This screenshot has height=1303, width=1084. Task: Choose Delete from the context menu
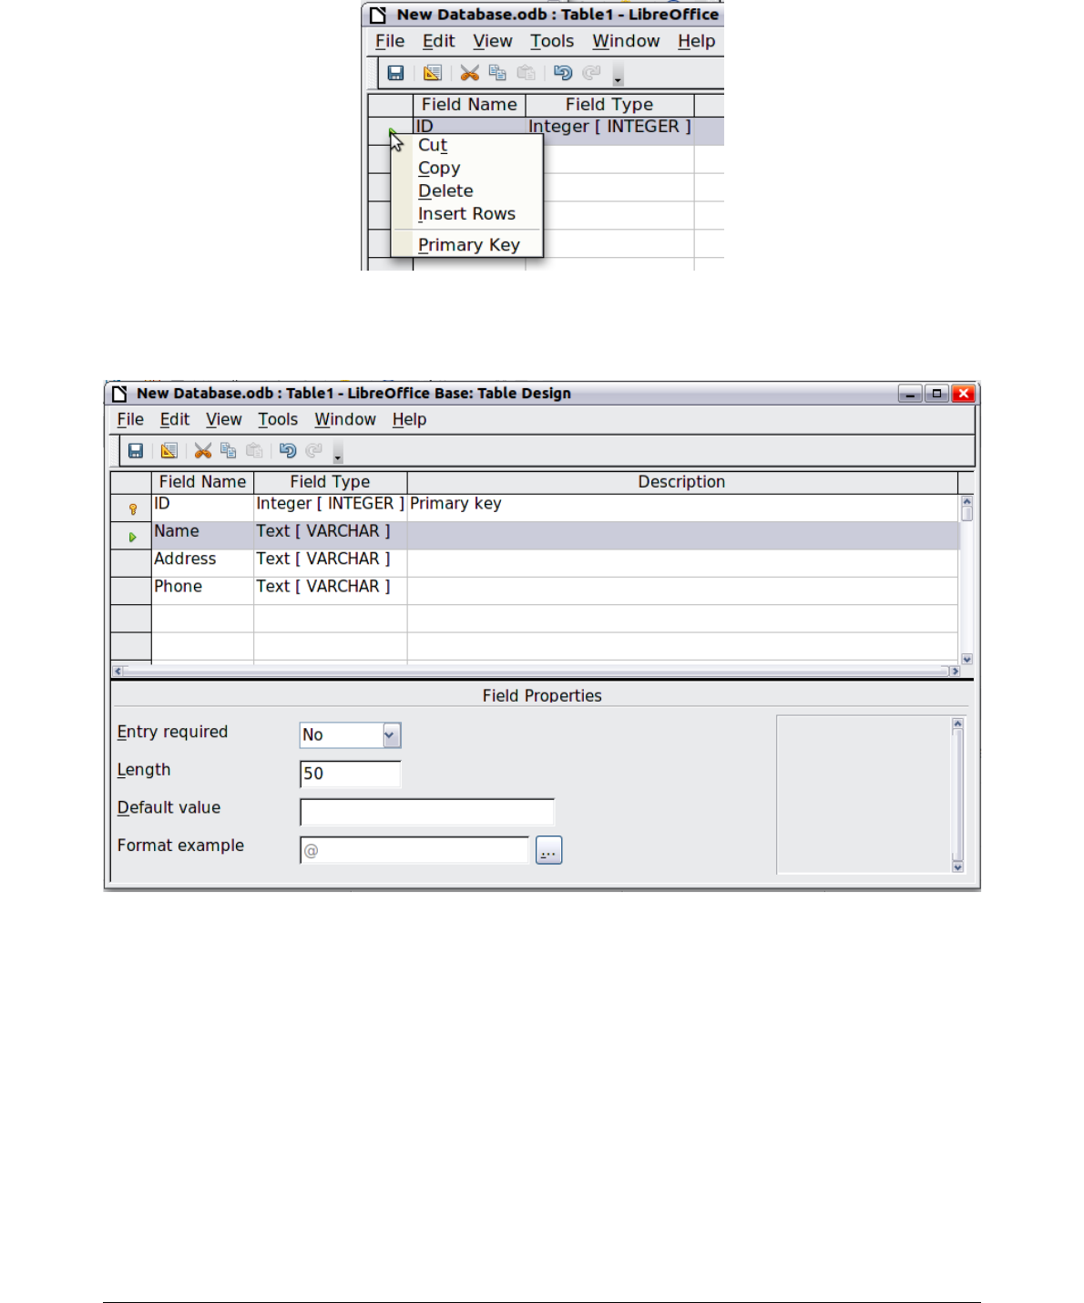[466, 191]
